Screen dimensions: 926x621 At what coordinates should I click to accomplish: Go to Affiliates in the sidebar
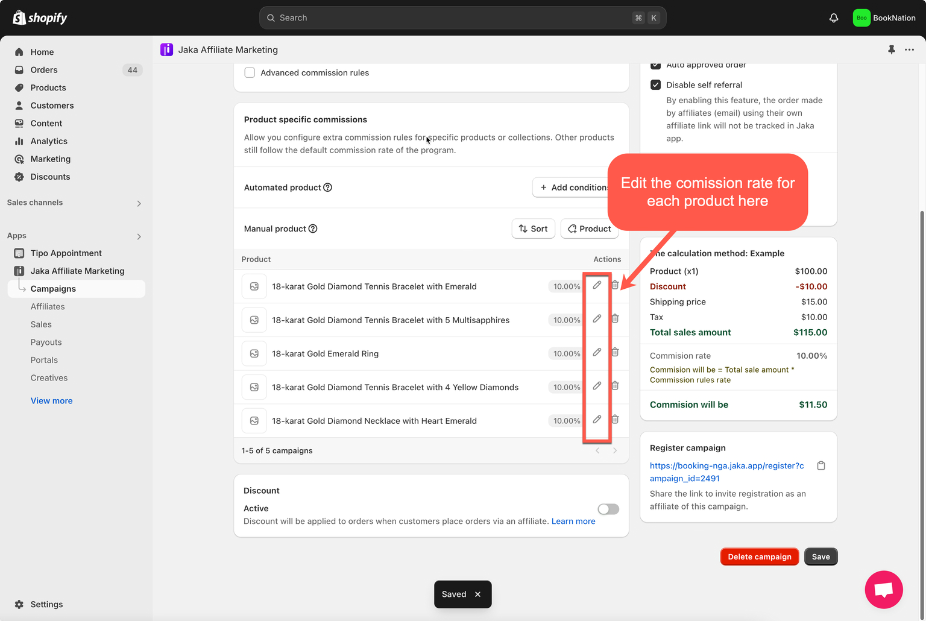(x=48, y=307)
